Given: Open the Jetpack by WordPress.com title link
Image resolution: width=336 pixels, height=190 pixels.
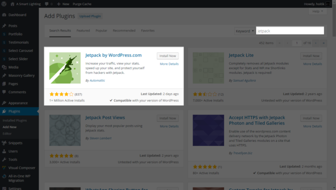Looking at the screenshot, I should [113, 55].
